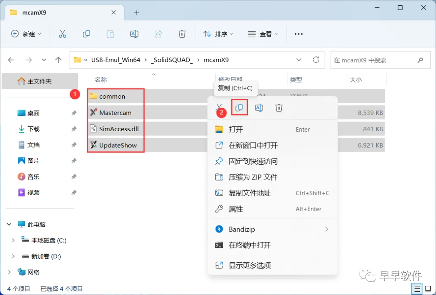
Task: Expand the 新加卷 (D:) node
Action: pos(13,256)
